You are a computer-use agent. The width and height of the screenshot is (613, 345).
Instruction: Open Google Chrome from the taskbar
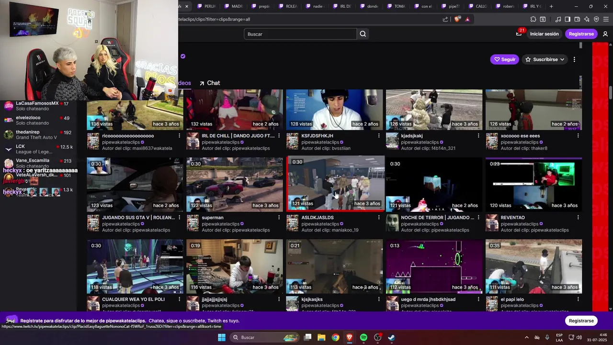point(335,337)
